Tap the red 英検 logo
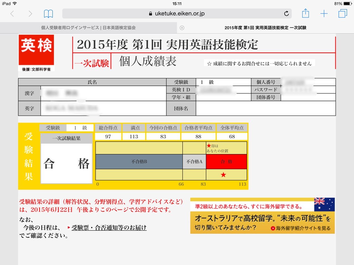 (x=36, y=50)
